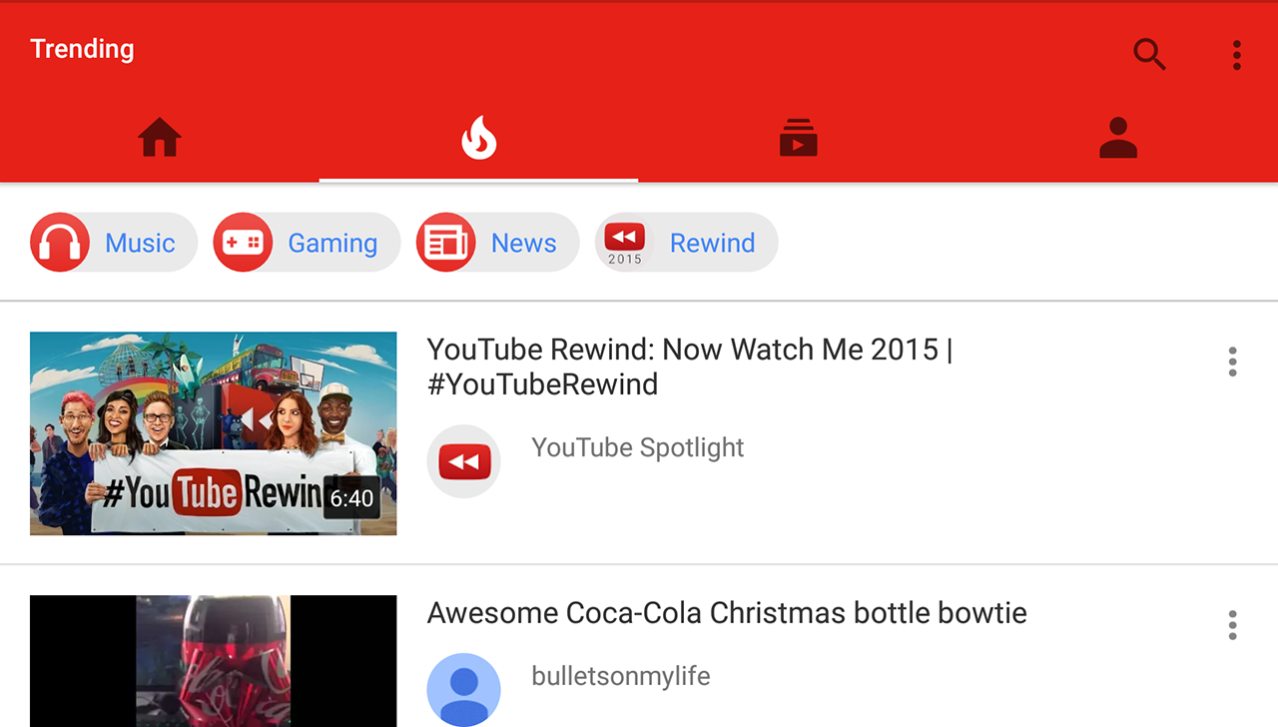The image size is (1278, 727).
Task: Open 'Awesome Coca-Cola Christmas bottle bowtie' title
Action: coord(727,612)
